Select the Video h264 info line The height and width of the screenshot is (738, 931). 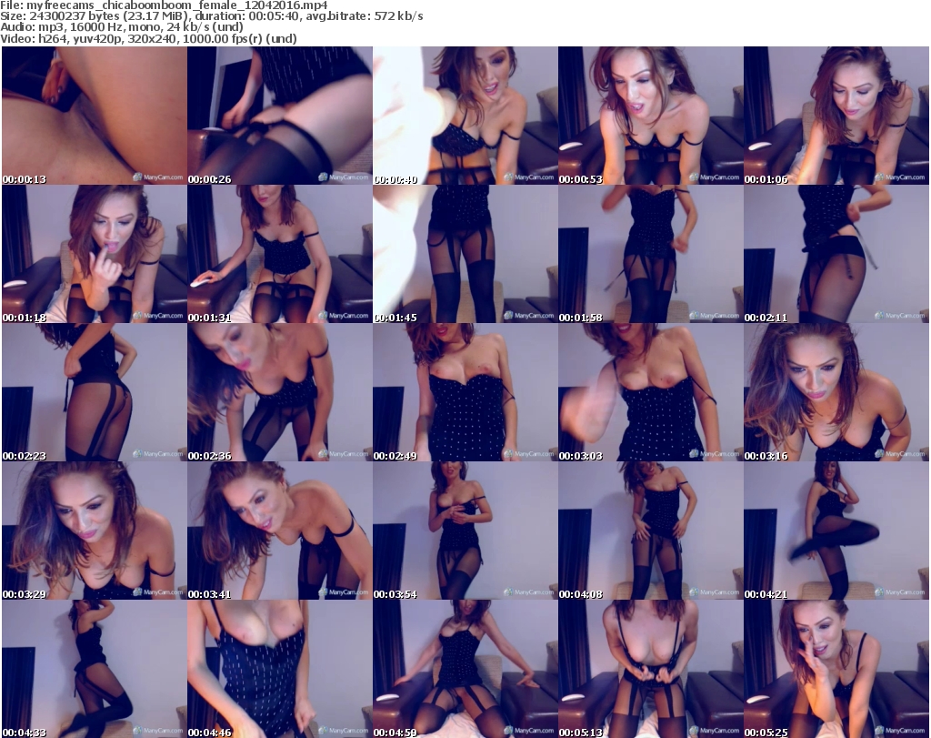pos(148,38)
